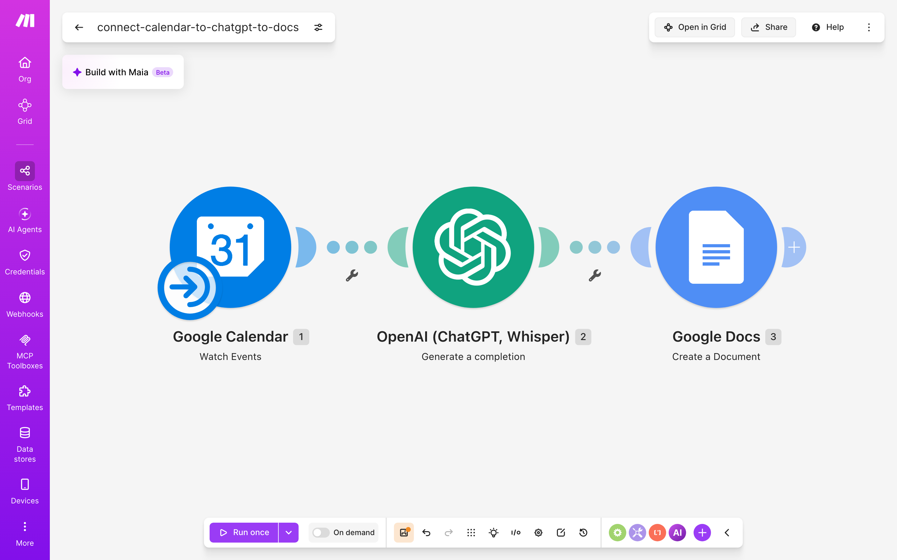Click the Make logo

(25, 21)
